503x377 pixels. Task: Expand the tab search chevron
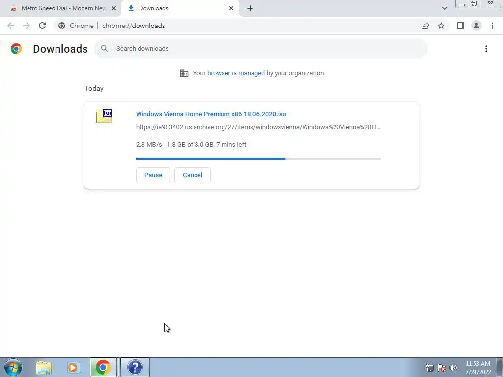coord(444,8)
